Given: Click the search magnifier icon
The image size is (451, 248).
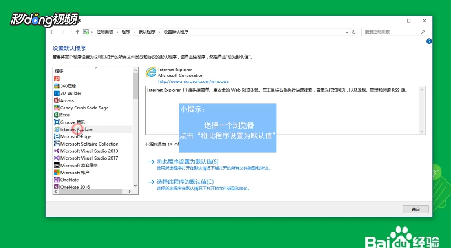Looking at the screenshot, I should [x=423, y=32].
